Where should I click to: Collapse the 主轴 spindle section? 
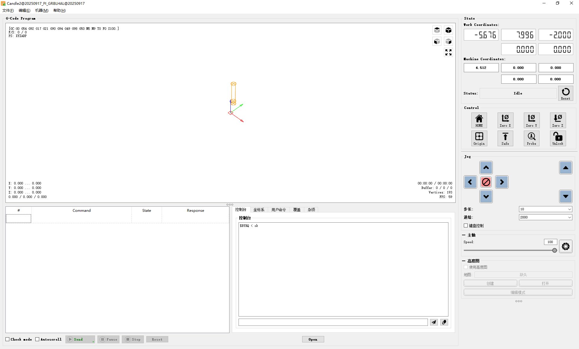[464, 235]
